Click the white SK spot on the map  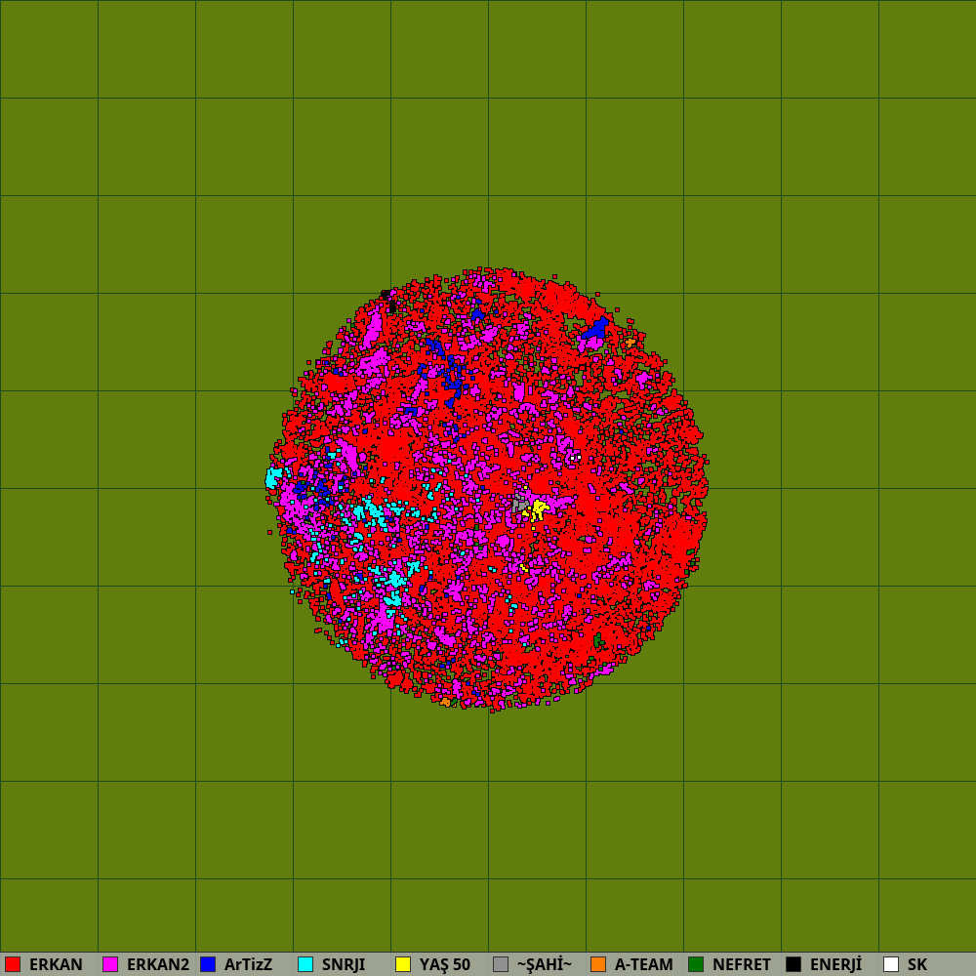point(575,458)
